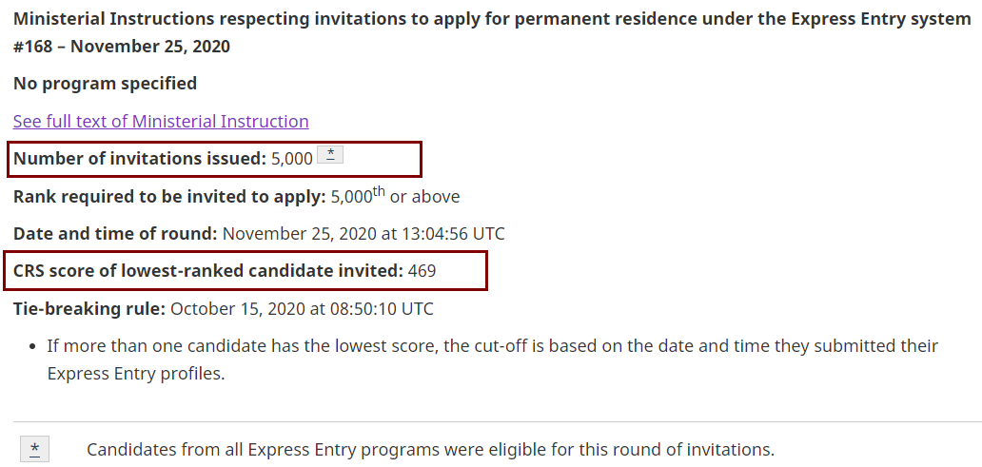982x467 pixels.
Task: Click the footnote text about eligible Express Entry programs
Action: (430, 450)
